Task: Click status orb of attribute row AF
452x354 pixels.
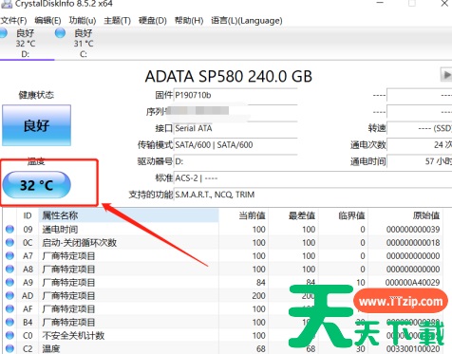Action: (x=9, y=308)
